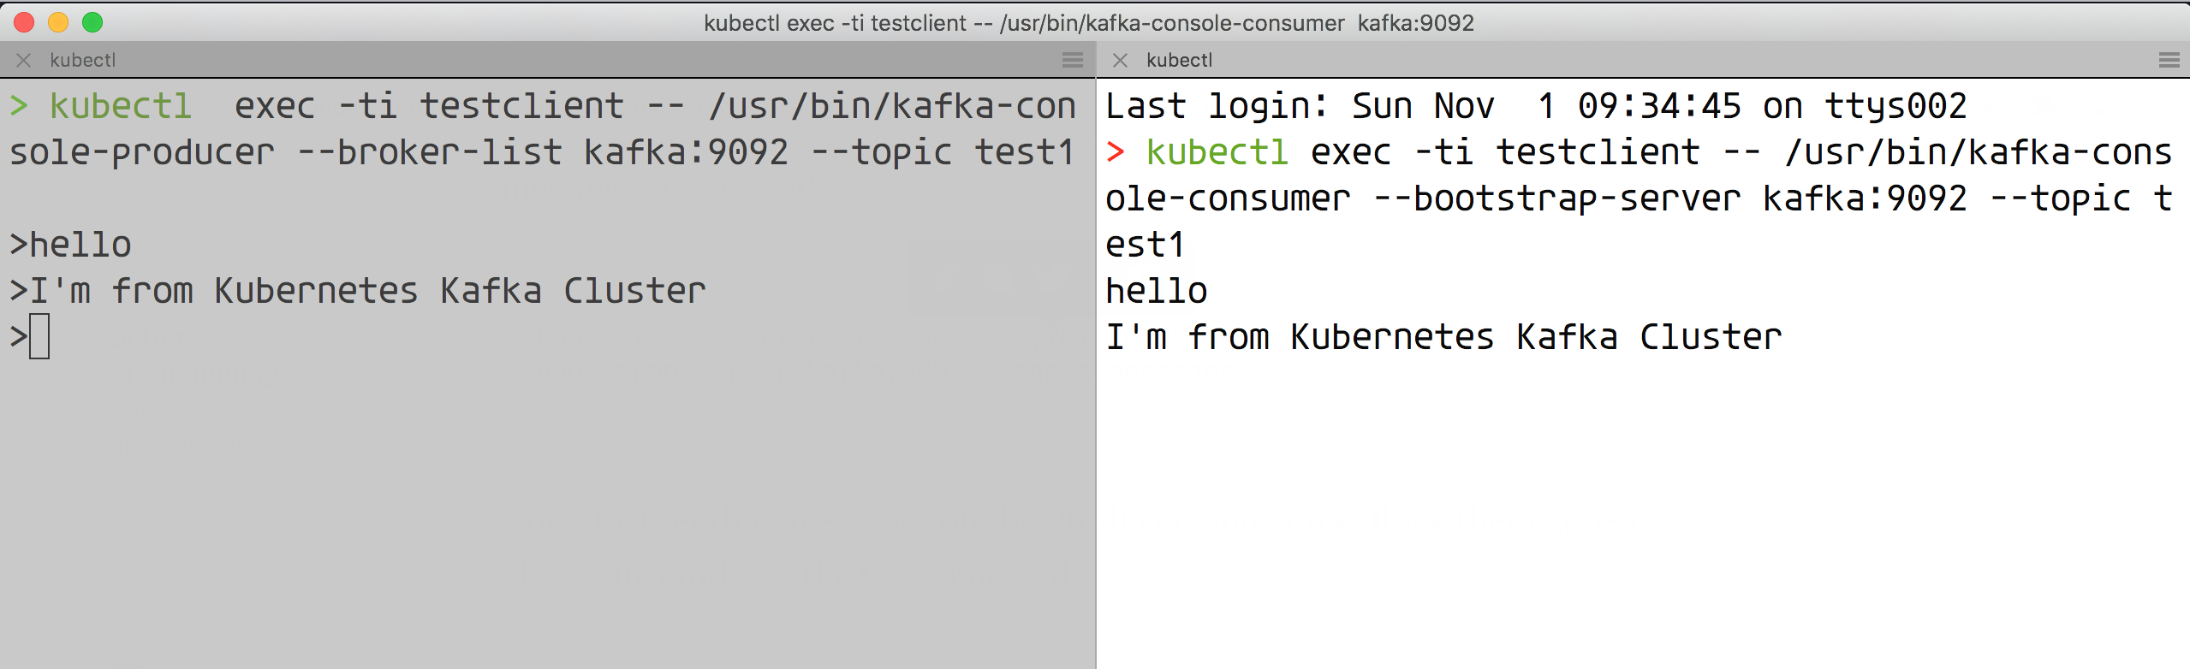
Task: Open the left pane's hamburger menu
Action: [1072, 60]
